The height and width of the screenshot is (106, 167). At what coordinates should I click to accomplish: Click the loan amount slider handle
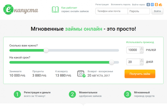point(46,50)
